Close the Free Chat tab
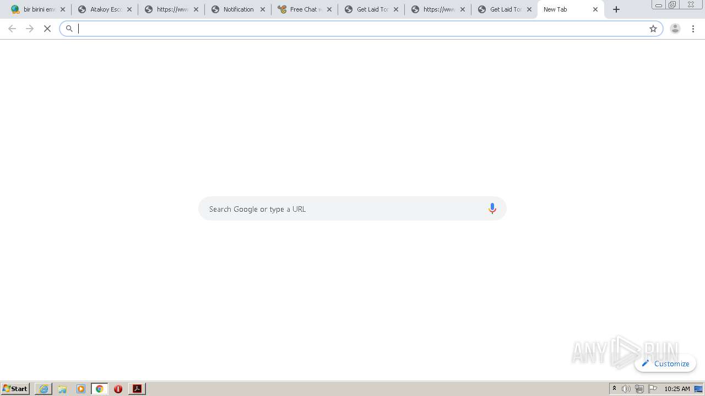The height and width of the screenshot is (396, 705). point(329,9)
